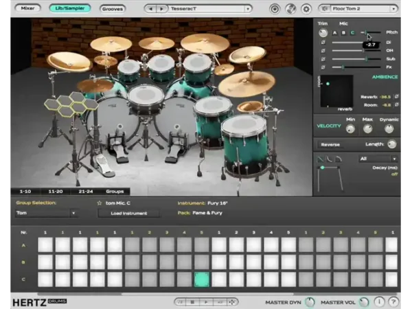The width and height of the screenshot is (412, 309).
Task: Click the MASTER VOL knob
Action: pyautogui.click(x=364, y=302)
